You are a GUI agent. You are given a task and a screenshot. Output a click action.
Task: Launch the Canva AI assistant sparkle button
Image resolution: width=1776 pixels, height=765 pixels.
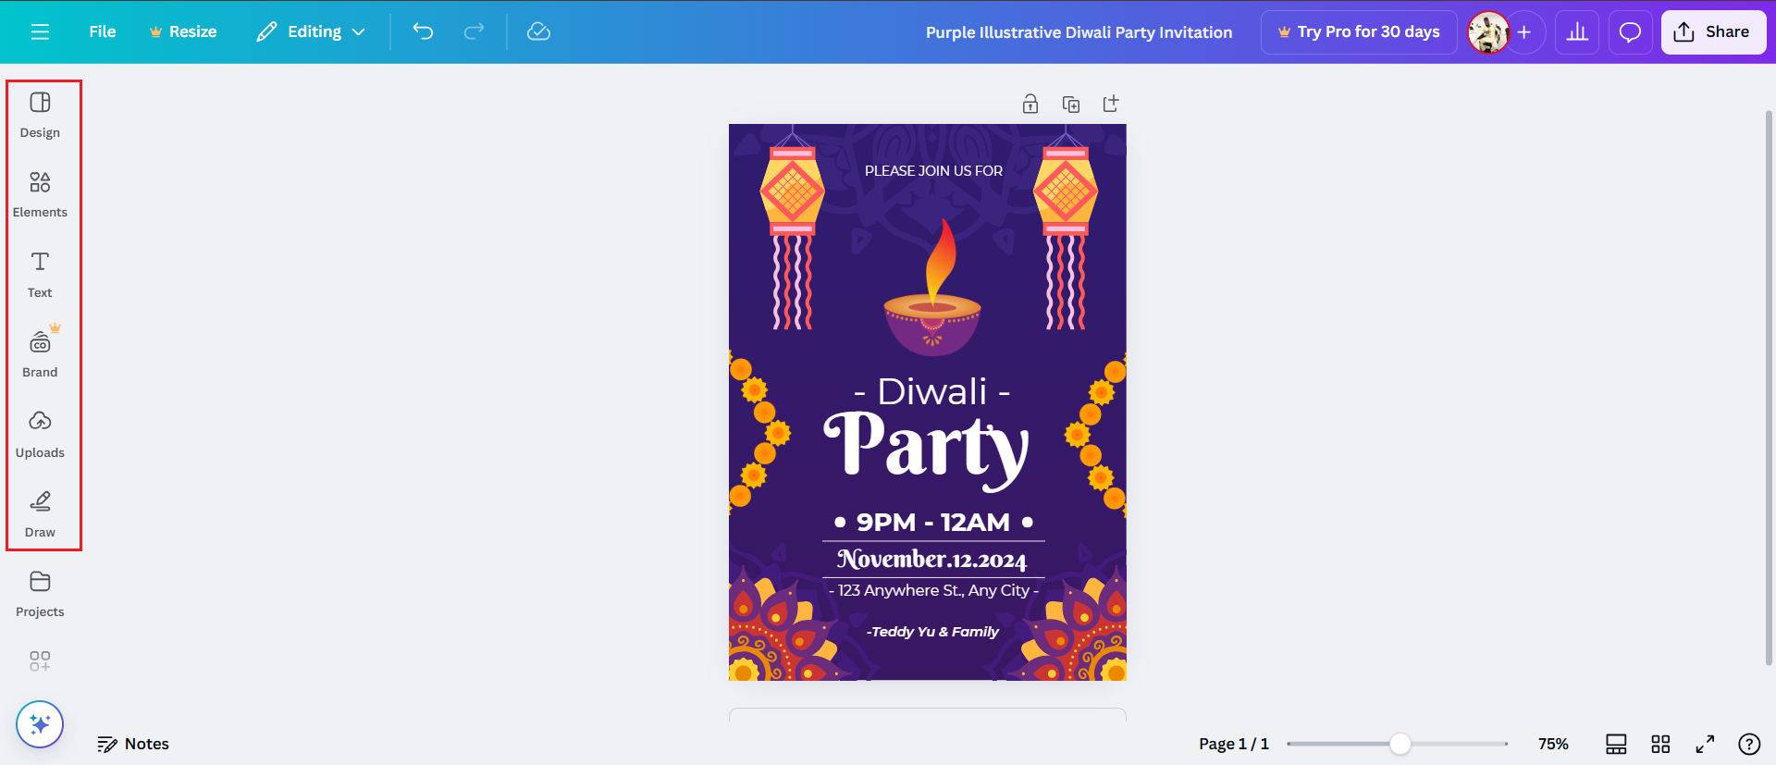(40, 723)
